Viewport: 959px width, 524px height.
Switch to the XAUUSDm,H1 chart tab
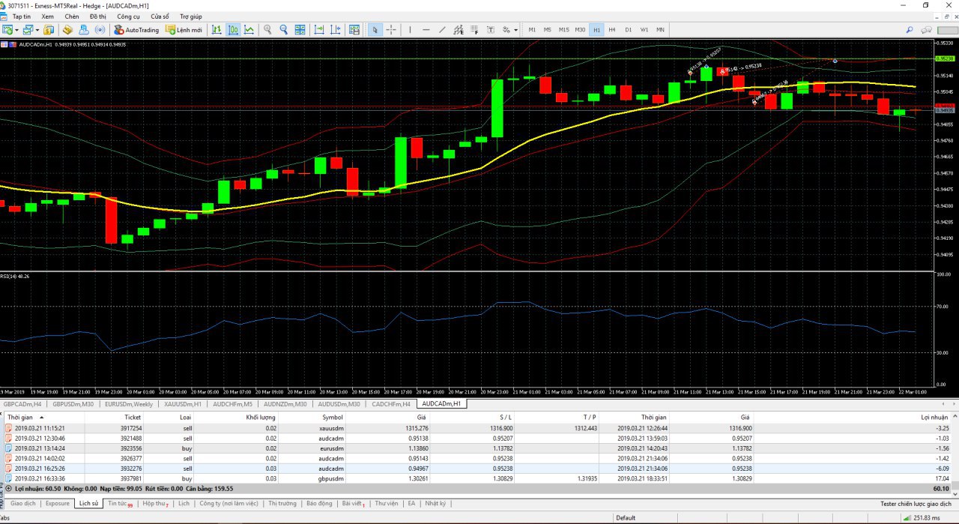point(183,404)
